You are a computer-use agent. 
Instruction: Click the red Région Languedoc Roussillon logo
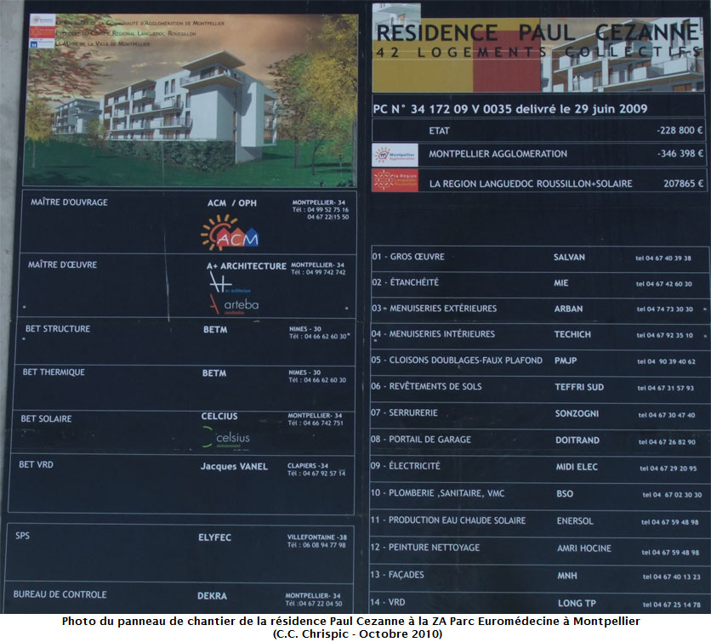(x=395, y=180)
